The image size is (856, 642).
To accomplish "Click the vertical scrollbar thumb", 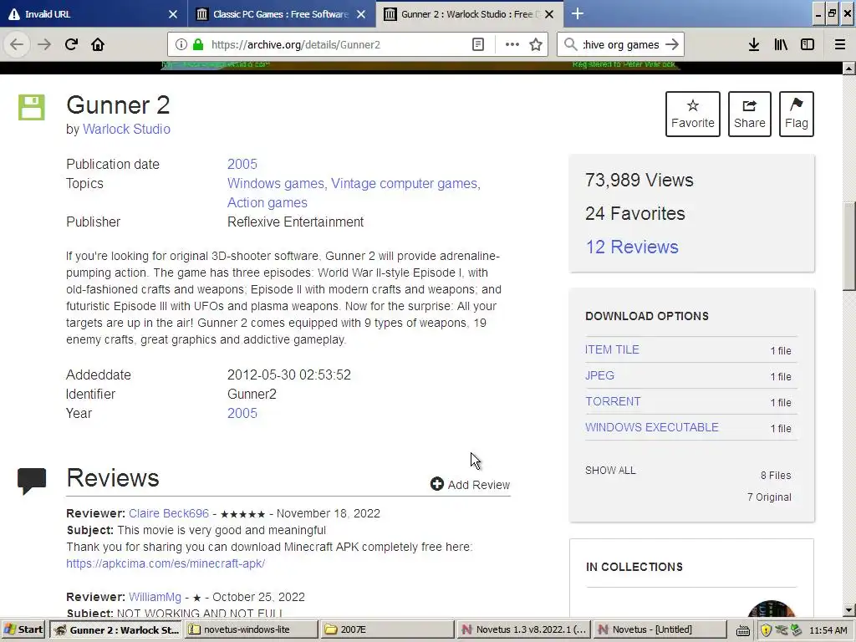I will 849,247.
